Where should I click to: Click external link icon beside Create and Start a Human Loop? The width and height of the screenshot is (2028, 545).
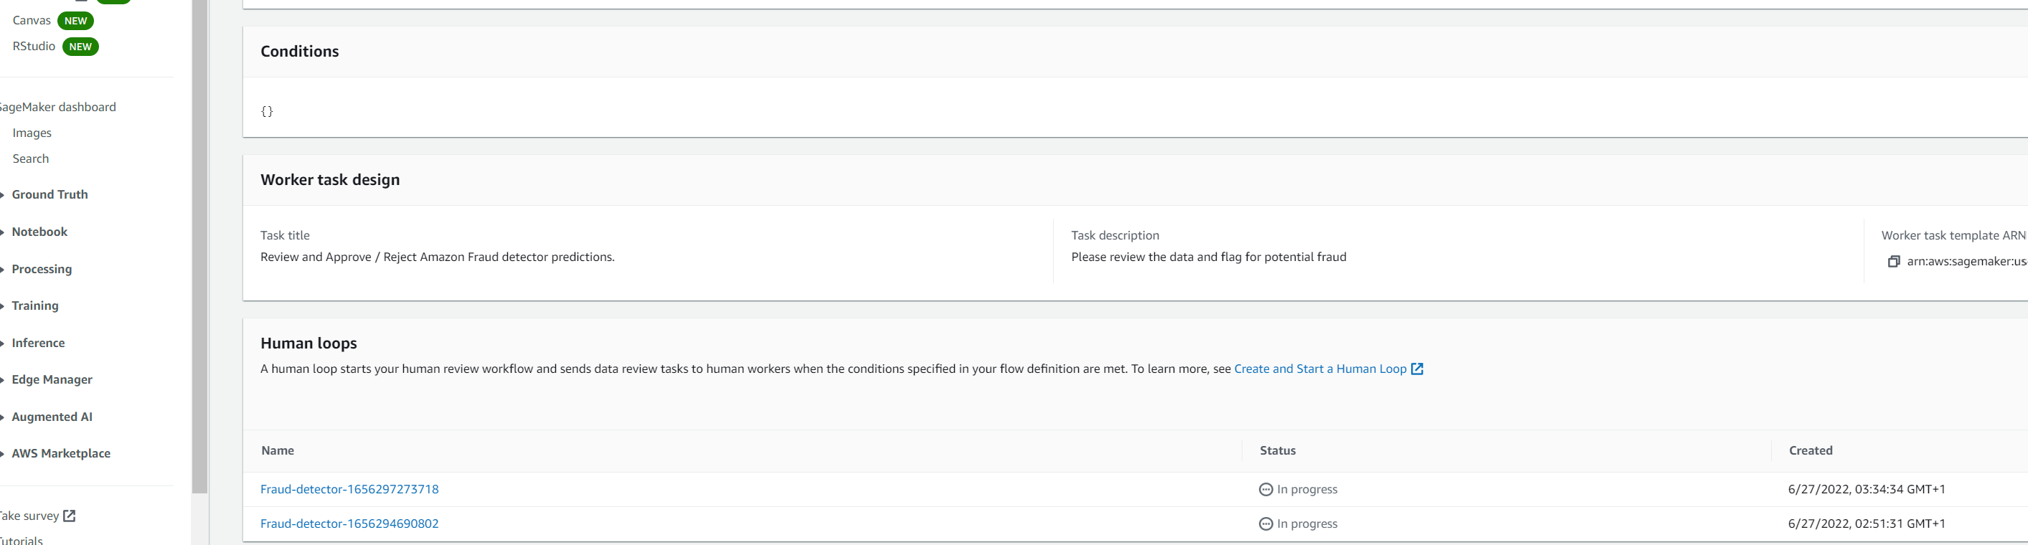[1417, 369]
